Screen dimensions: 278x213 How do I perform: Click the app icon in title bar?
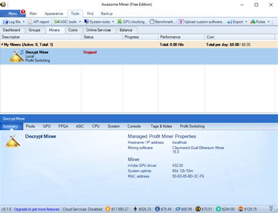pos(3,4)
